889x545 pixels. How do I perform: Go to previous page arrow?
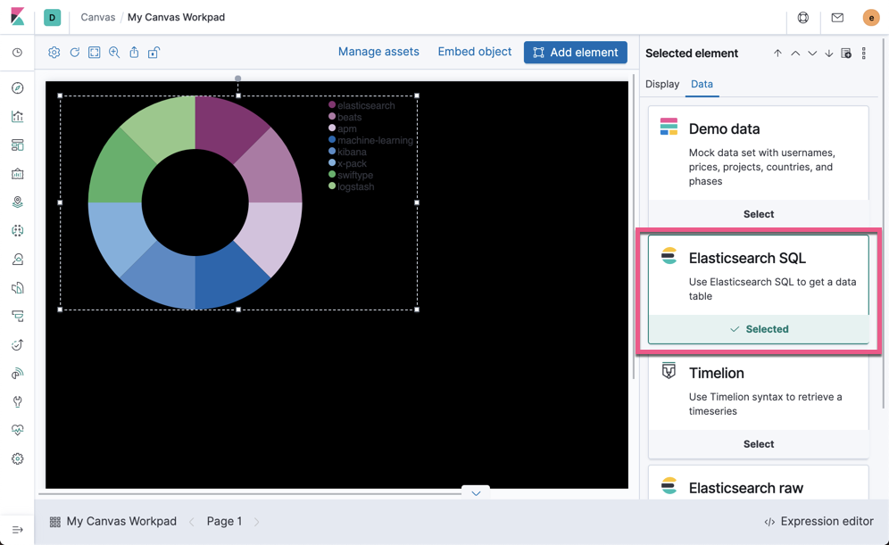192,522
